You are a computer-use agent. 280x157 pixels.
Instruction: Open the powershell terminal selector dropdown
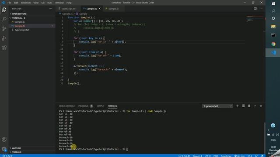(x=217, y=106)
